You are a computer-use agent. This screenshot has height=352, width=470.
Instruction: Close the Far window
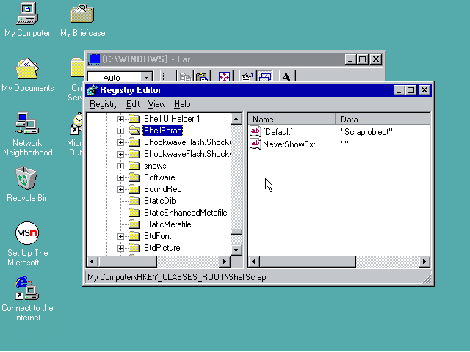coord(376,59)
